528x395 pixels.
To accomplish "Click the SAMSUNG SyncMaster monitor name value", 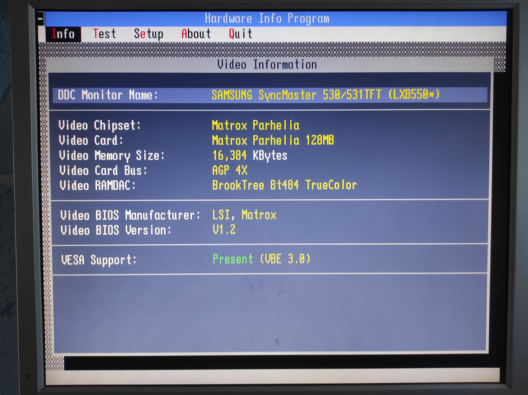I will click(x=325, y=95).
